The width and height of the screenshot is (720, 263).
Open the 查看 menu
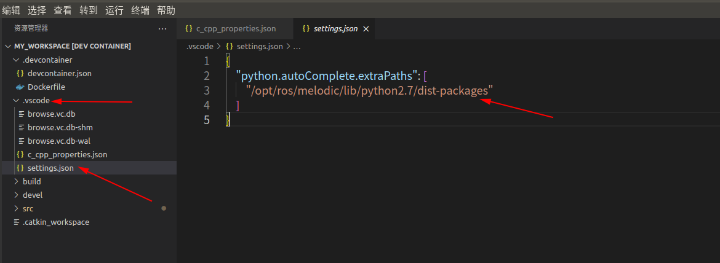(62, 10)
